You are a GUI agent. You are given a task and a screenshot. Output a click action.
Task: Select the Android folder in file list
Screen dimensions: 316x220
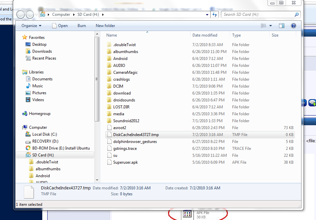click(x=120, y=59)
